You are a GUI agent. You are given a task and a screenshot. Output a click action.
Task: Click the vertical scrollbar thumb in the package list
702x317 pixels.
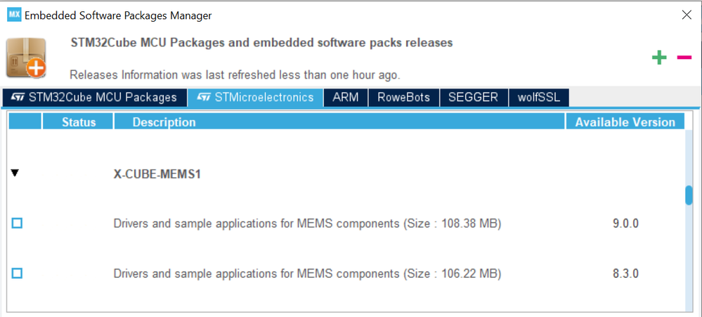(x=689, y=195)
